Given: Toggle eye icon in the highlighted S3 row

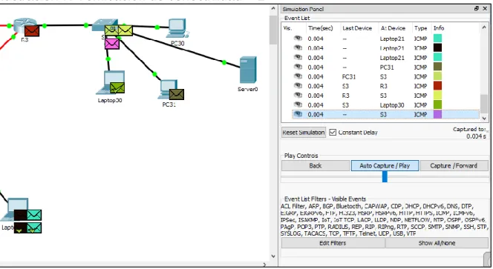Looking at the screenshot, I should click(298, 114).
